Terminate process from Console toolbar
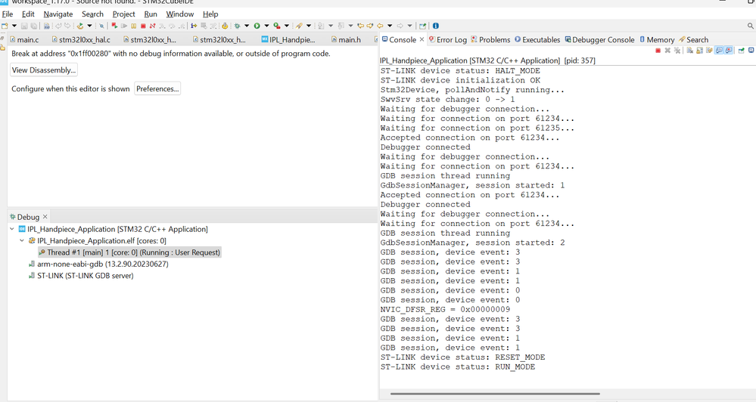The width and height of the screenshot is (756, 402). [658, 50]
